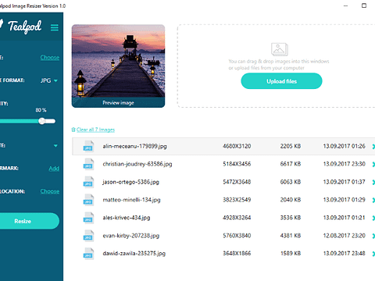Image resolution: width=375 pixels, height=281 pixels.
Task: Click JPG file icon for evan-kirby-207238.jpg
Action: click(88, 236)
